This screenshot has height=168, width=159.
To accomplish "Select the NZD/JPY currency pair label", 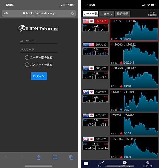I will (x=101, y=115).
